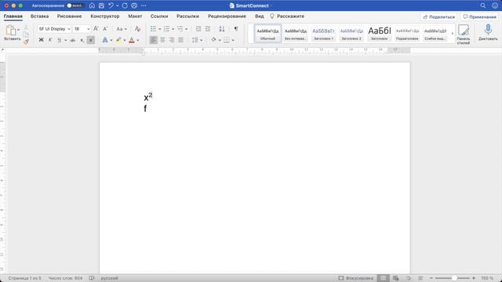The height and width of the screenshot is (282, 502).
Task: Toggle subscript formatting
Action: click(82, 40)
